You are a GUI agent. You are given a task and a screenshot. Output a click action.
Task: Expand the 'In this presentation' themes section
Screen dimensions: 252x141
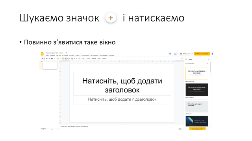[x=208, y=63]
